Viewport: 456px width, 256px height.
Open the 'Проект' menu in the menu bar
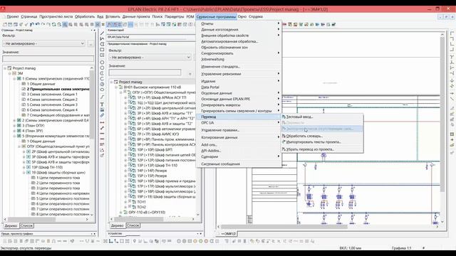(x=13, y=17)
